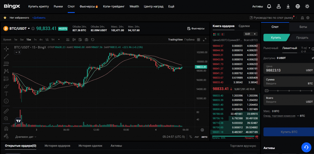Switch to the Сделки tab
The width and height of the screenshot is (314, 154).
coord(244,26)
